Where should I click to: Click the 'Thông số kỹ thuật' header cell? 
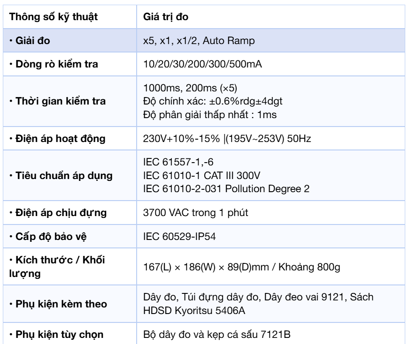(x=70, y=17)
